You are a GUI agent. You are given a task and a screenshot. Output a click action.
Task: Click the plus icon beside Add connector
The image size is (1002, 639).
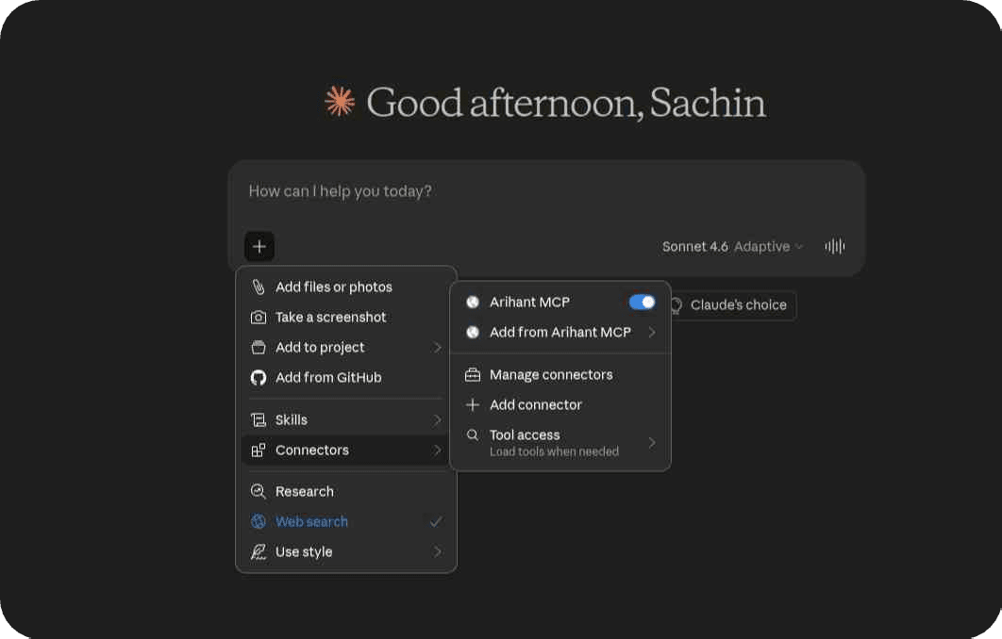point(473,404)
